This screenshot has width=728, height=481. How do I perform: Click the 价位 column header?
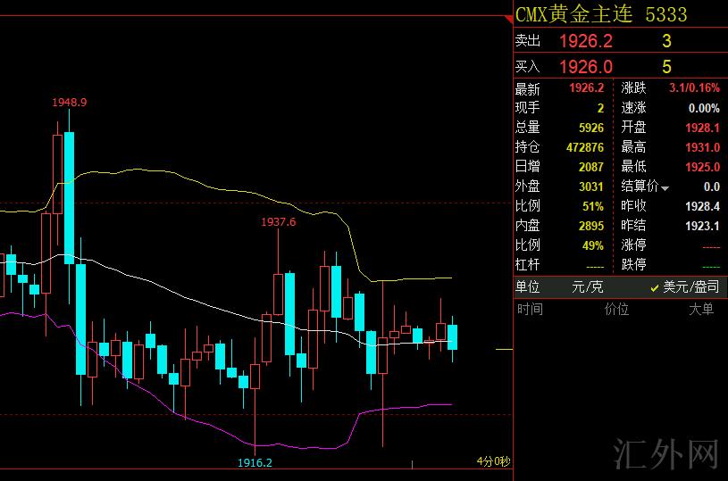(616, 309)
